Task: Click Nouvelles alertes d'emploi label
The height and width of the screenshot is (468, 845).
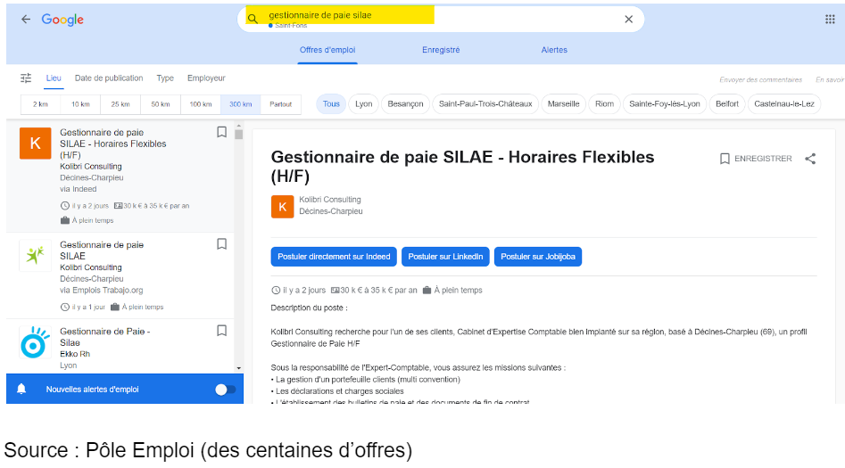Action: point(92,390)
